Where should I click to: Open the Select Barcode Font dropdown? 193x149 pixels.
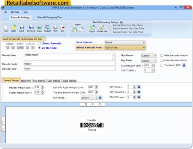click(x=125, y=48)
